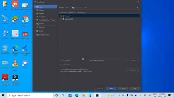Select the Zoom desktop icon
The width and height of the screenshot is (174, 98).
[x=25, y=64]
